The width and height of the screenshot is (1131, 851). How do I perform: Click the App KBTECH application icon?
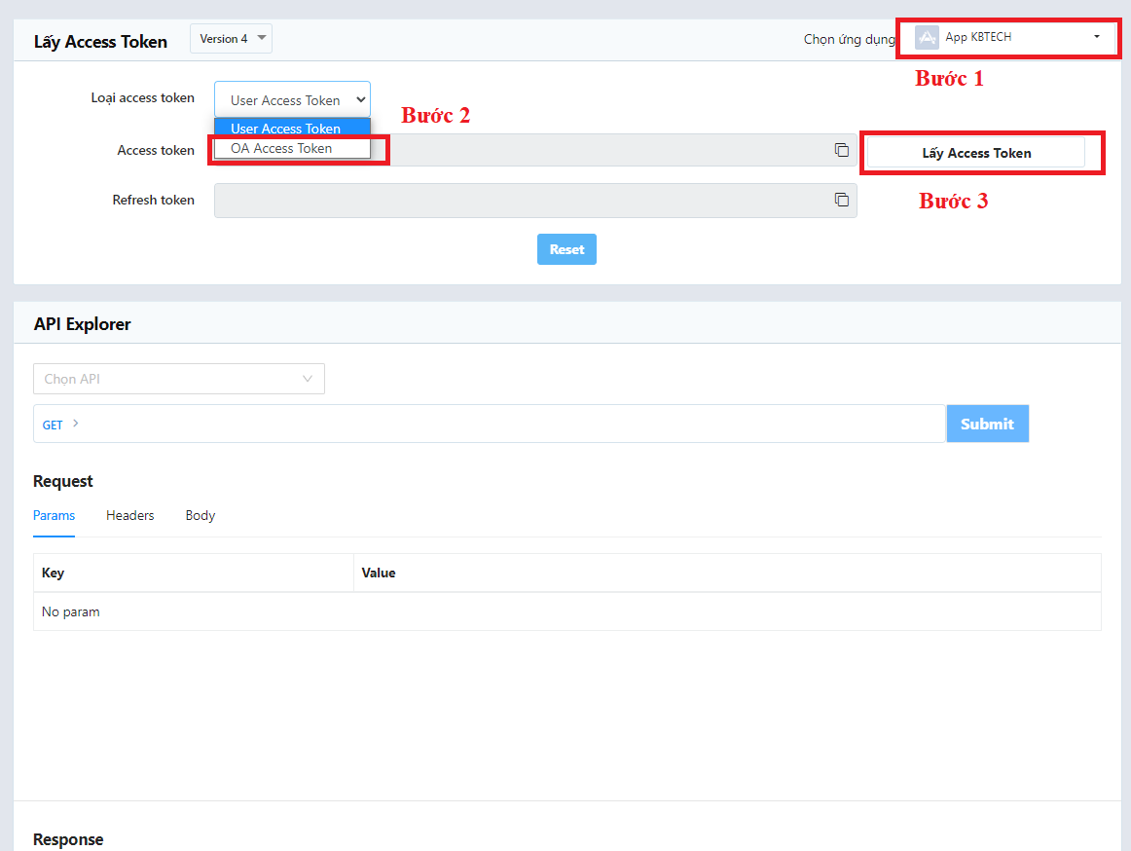tap(927, 37)
